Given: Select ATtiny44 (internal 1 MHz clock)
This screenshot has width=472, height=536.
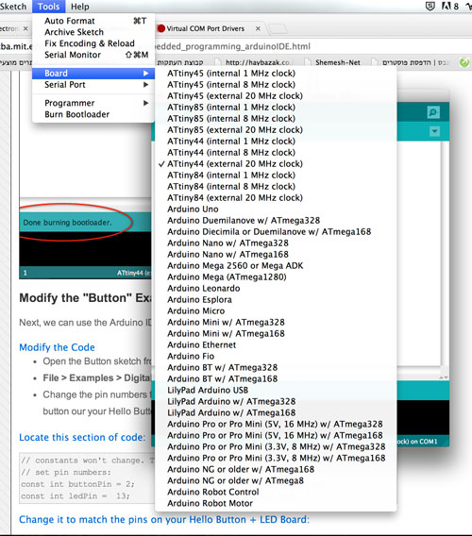Looking at the screenshot, I should coord(276,142).
